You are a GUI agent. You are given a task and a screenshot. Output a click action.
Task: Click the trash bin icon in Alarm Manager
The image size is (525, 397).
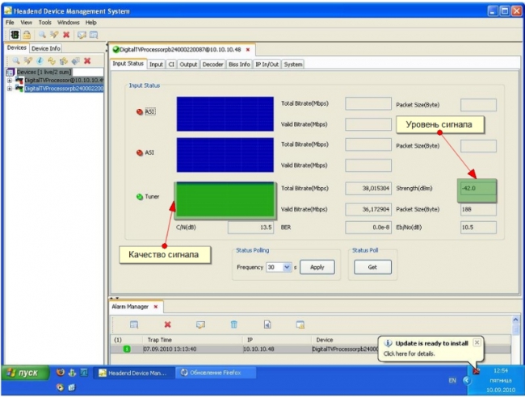pyautogui.click(x=233, y=324)
